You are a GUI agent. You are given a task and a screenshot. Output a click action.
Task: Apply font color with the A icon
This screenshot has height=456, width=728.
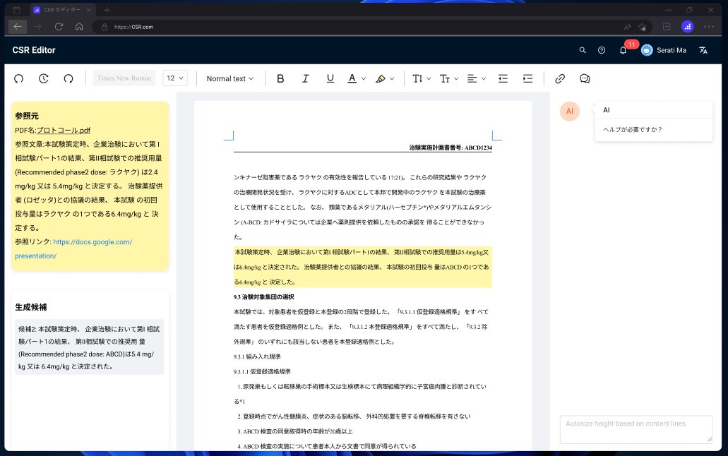pos(352,78)
